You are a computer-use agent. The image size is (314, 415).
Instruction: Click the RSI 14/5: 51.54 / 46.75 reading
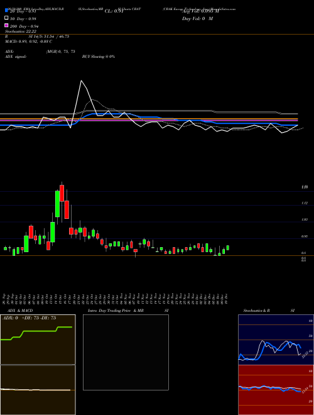click(37, 36)
